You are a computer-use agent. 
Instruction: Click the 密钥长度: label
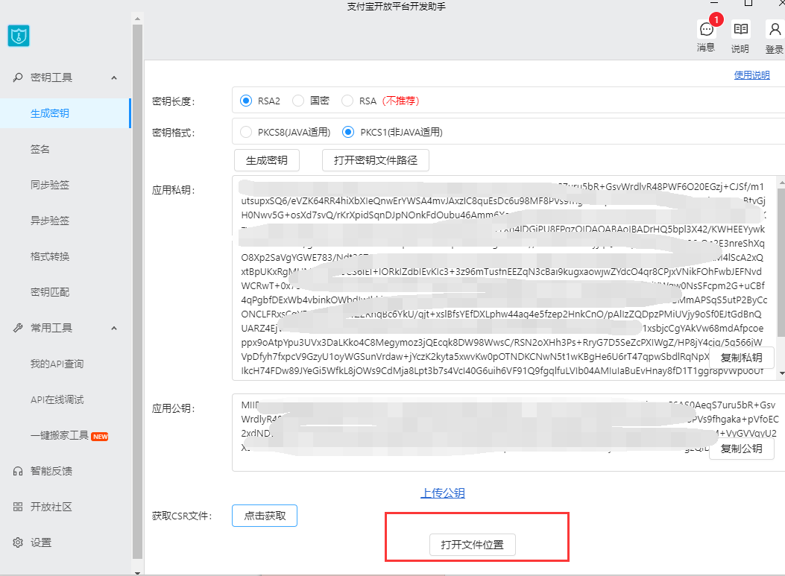[x=173, y=101]
